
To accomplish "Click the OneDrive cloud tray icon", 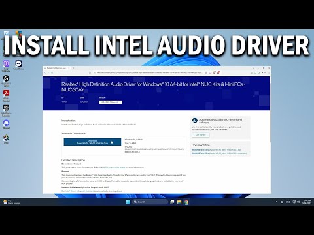I will click(x=282, y=202).
